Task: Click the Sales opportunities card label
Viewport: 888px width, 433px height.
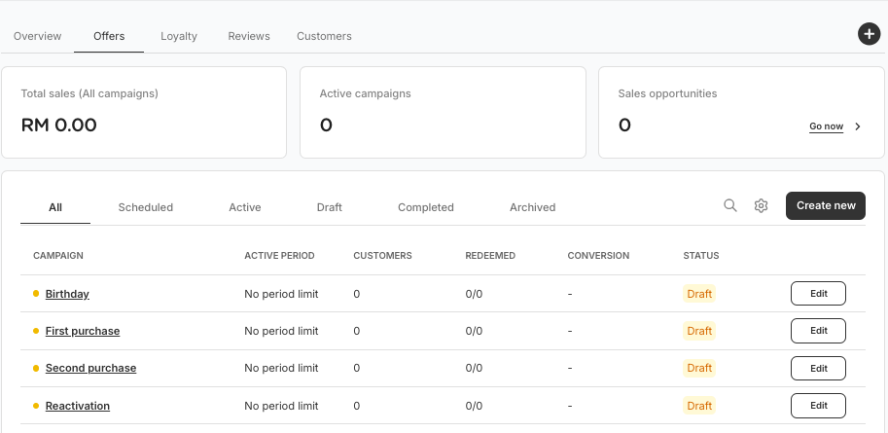Action: [x=667, y=93]
